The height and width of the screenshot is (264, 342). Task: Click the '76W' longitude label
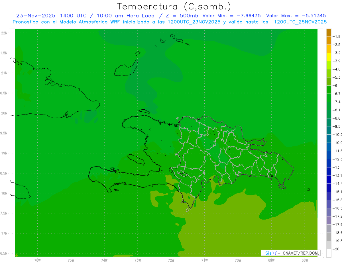point(37,260)
